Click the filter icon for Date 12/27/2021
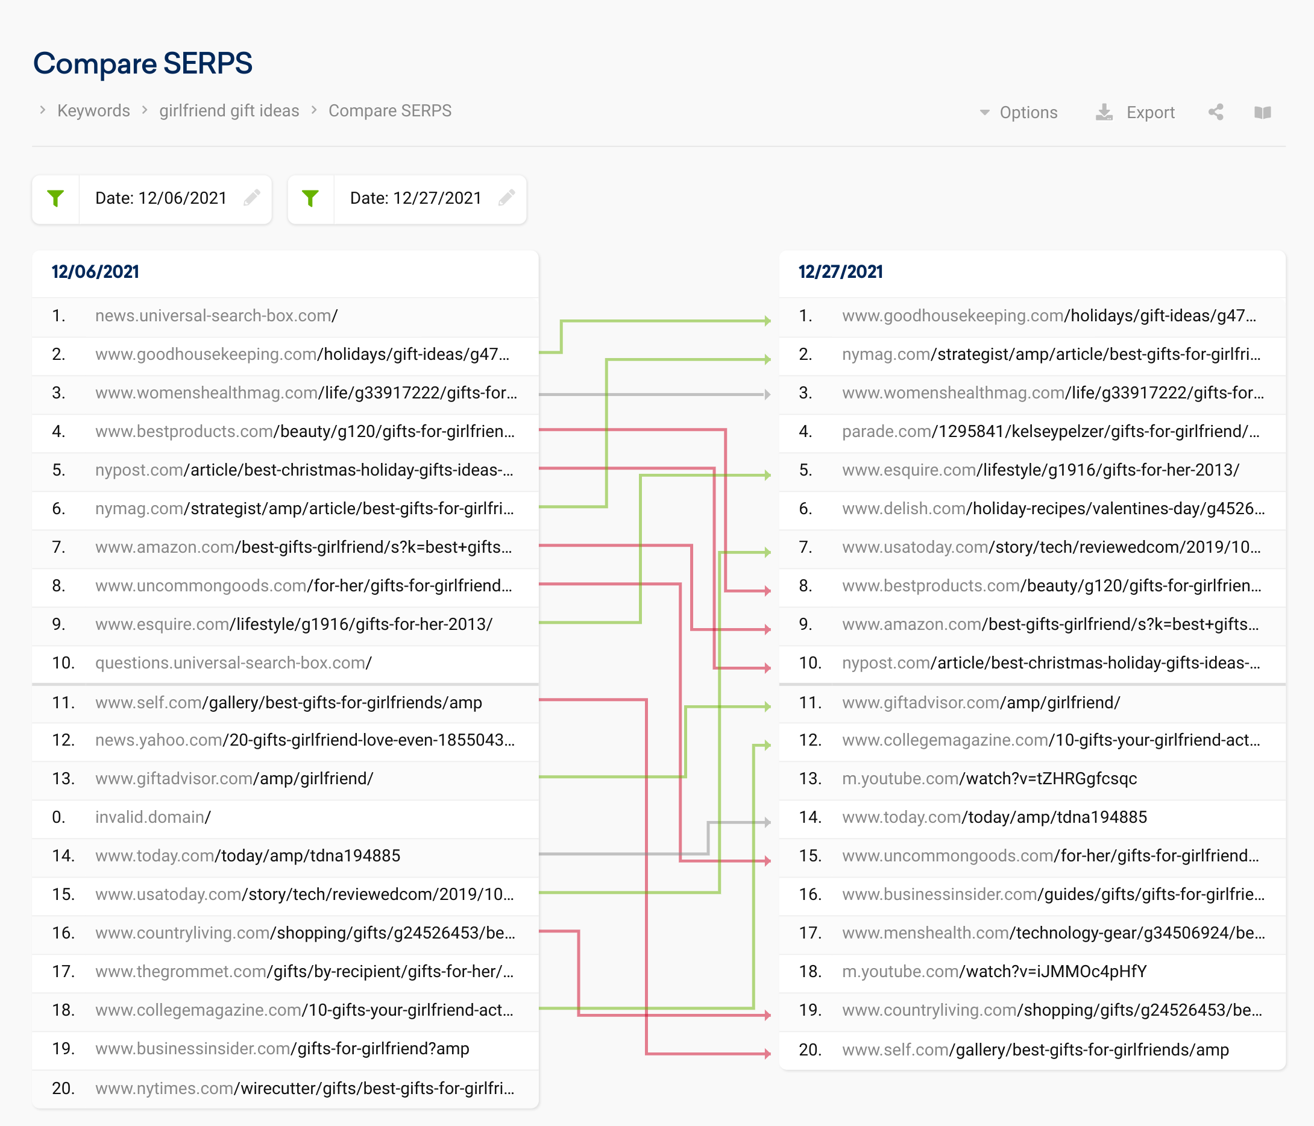 pyautogui.click(x=311, y=198)
